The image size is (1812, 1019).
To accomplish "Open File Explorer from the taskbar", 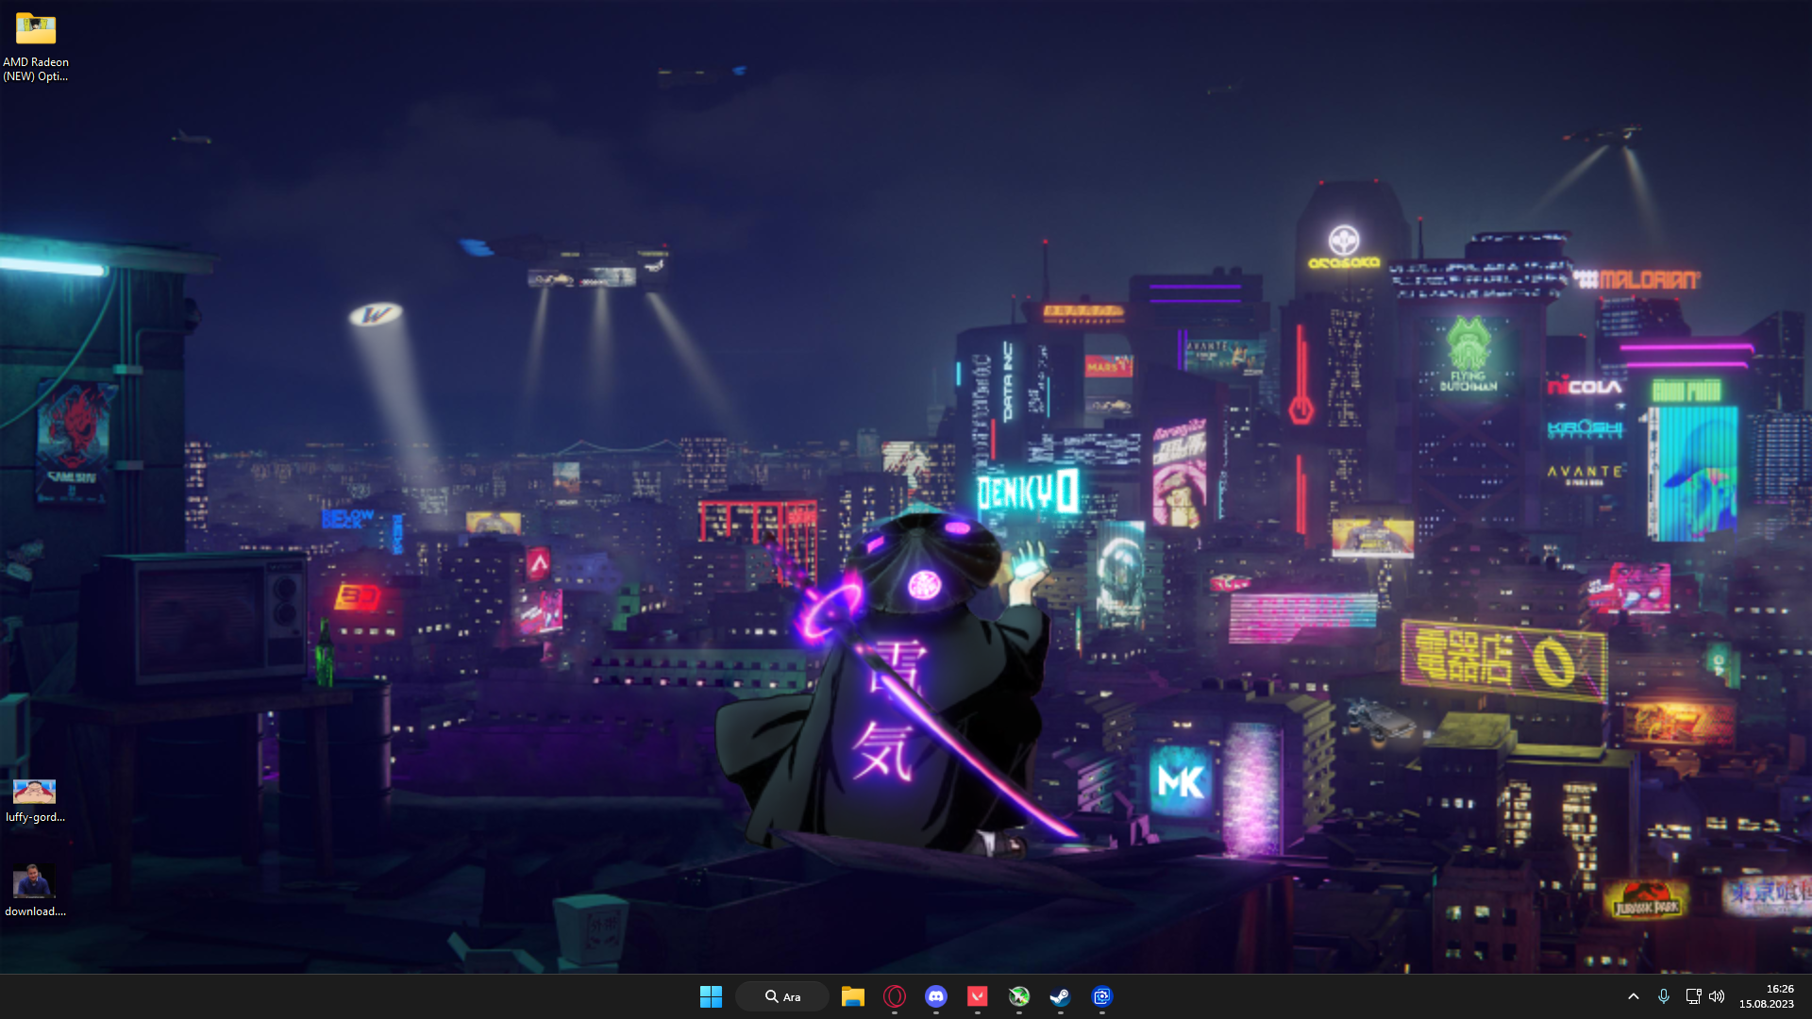I will tap(852, 996).
